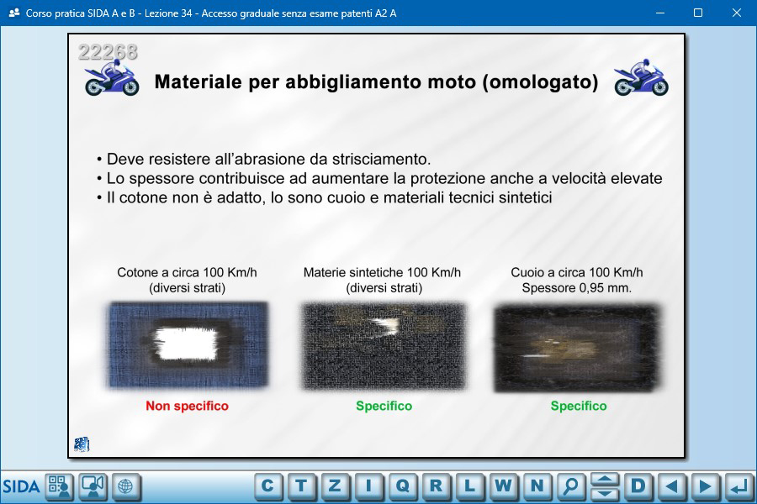
Task: Click the cotton fabric abrasion image
Action: click(187, 345)
